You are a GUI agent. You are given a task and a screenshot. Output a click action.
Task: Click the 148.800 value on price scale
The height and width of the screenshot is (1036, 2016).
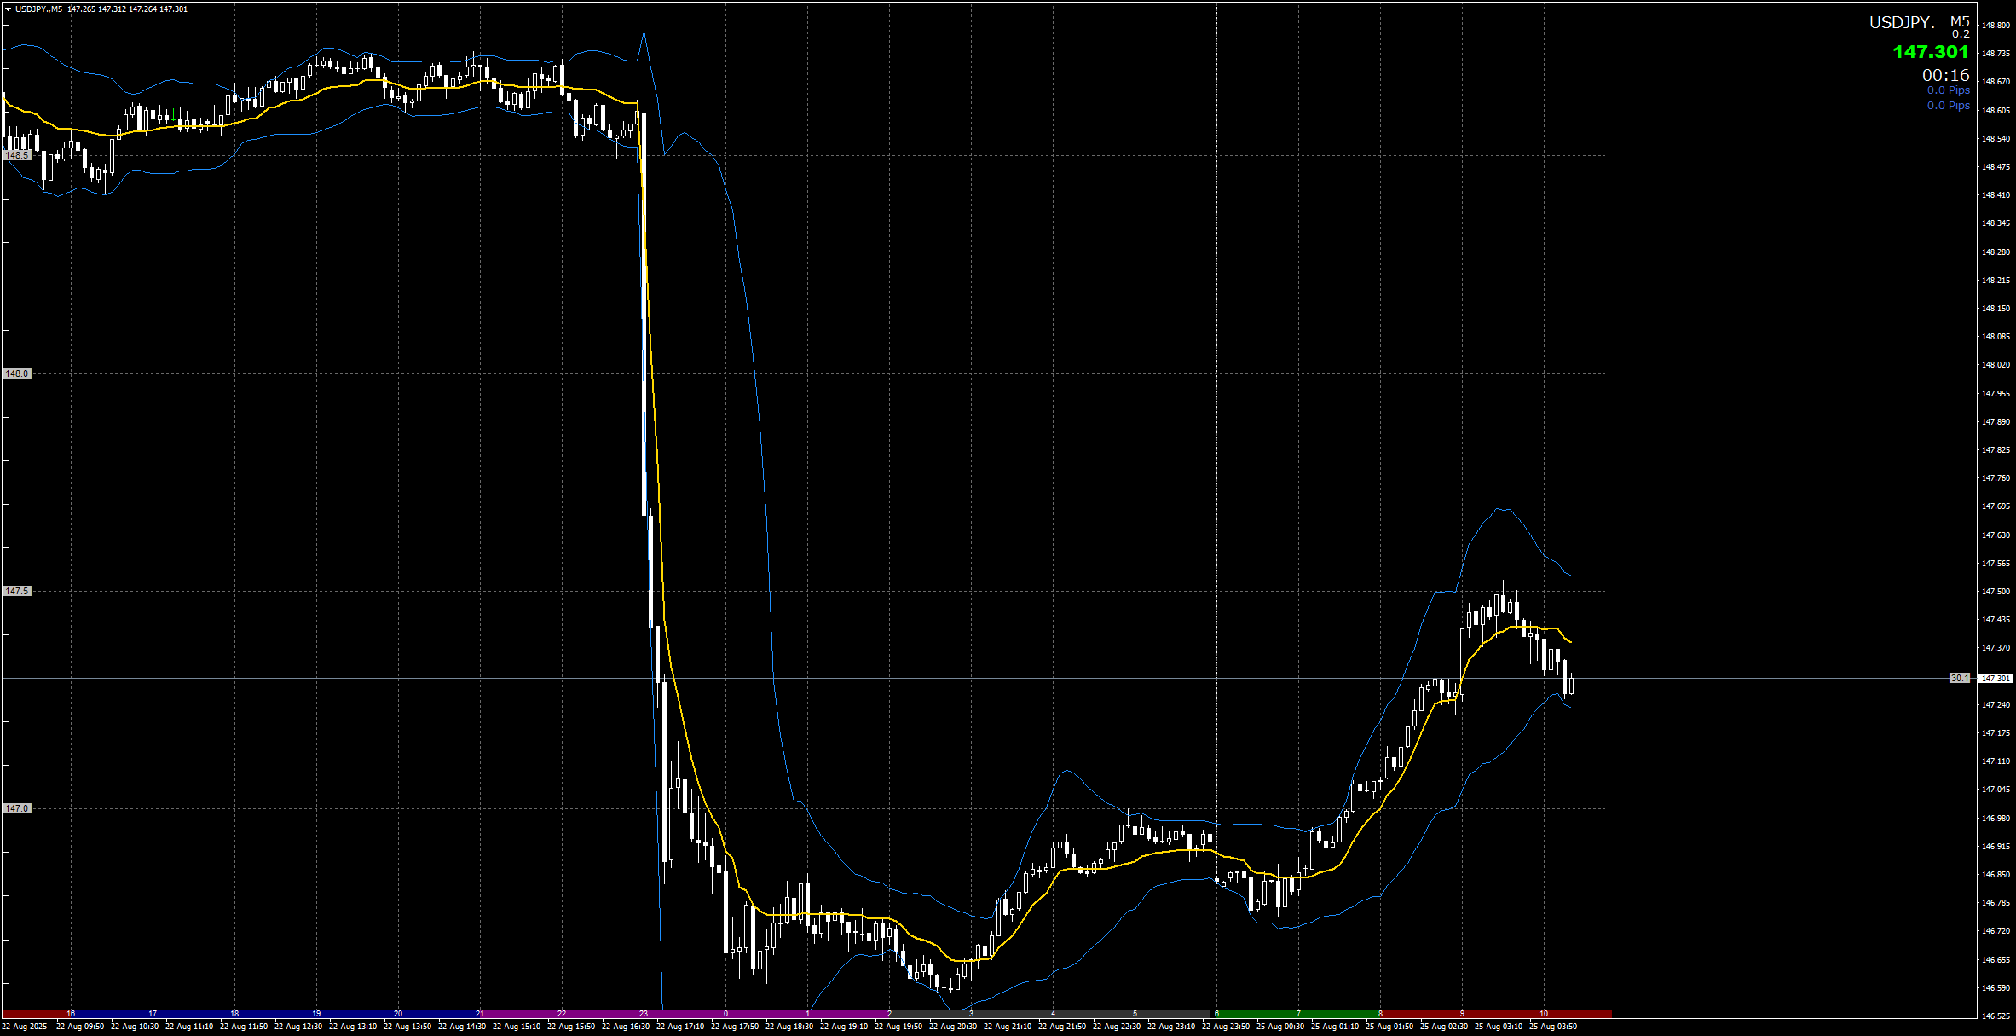point(1996,25)
